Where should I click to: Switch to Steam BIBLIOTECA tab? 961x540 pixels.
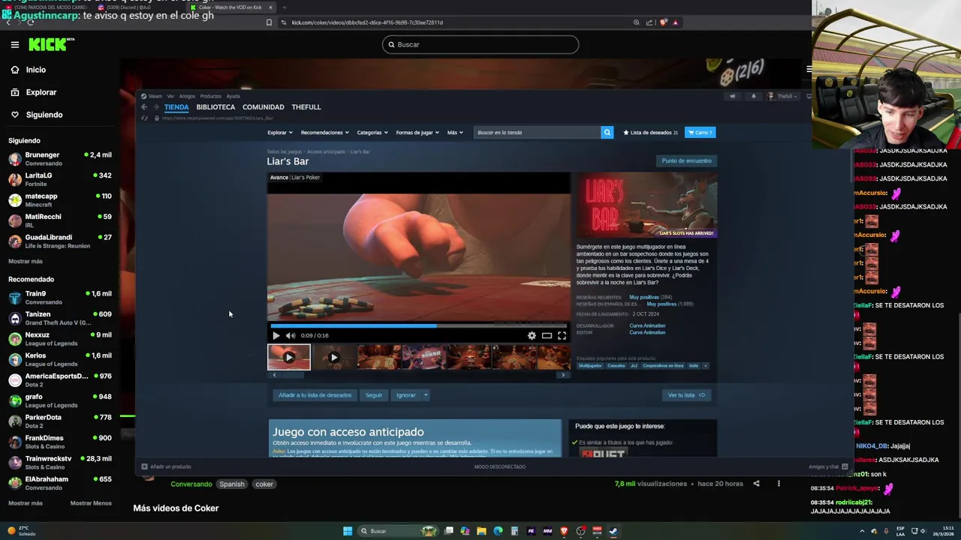pos(215,107)
